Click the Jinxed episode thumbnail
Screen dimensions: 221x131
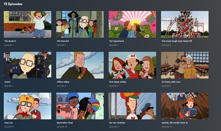tap(28, 65)
